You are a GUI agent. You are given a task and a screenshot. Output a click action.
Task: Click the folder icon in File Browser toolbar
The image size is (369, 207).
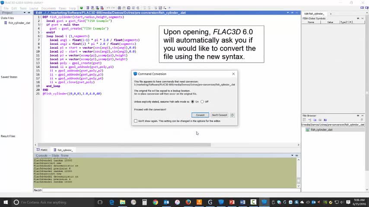315,120
